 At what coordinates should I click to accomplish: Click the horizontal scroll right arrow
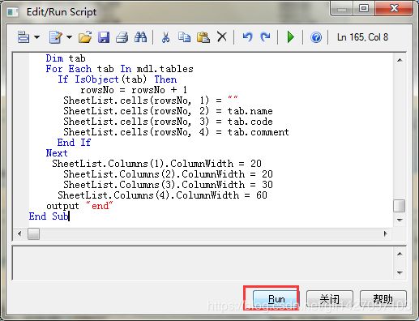[x=386, y=233]
